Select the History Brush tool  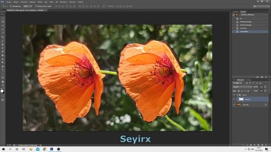3,48
